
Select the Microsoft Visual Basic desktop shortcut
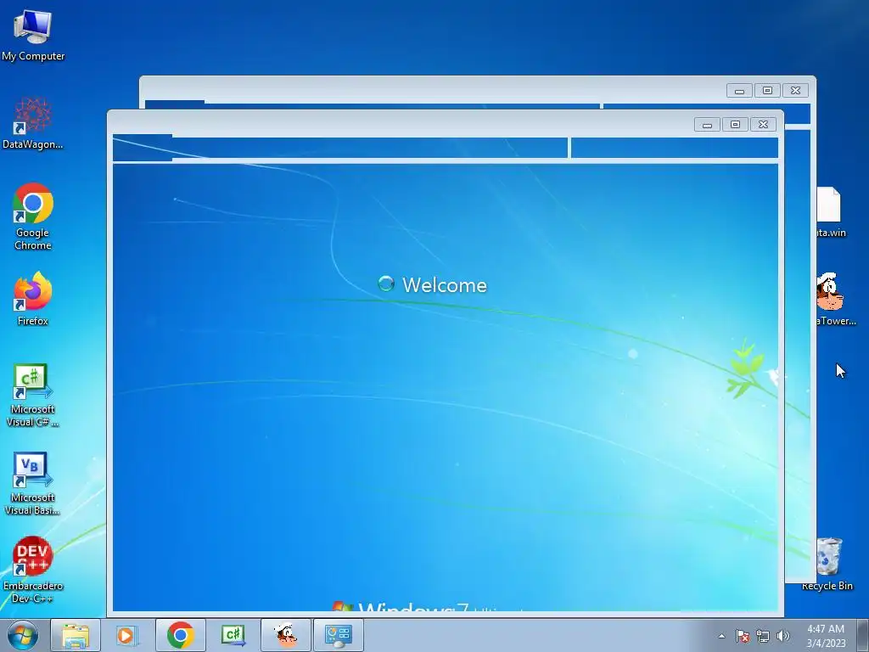[x=33, y=483]
